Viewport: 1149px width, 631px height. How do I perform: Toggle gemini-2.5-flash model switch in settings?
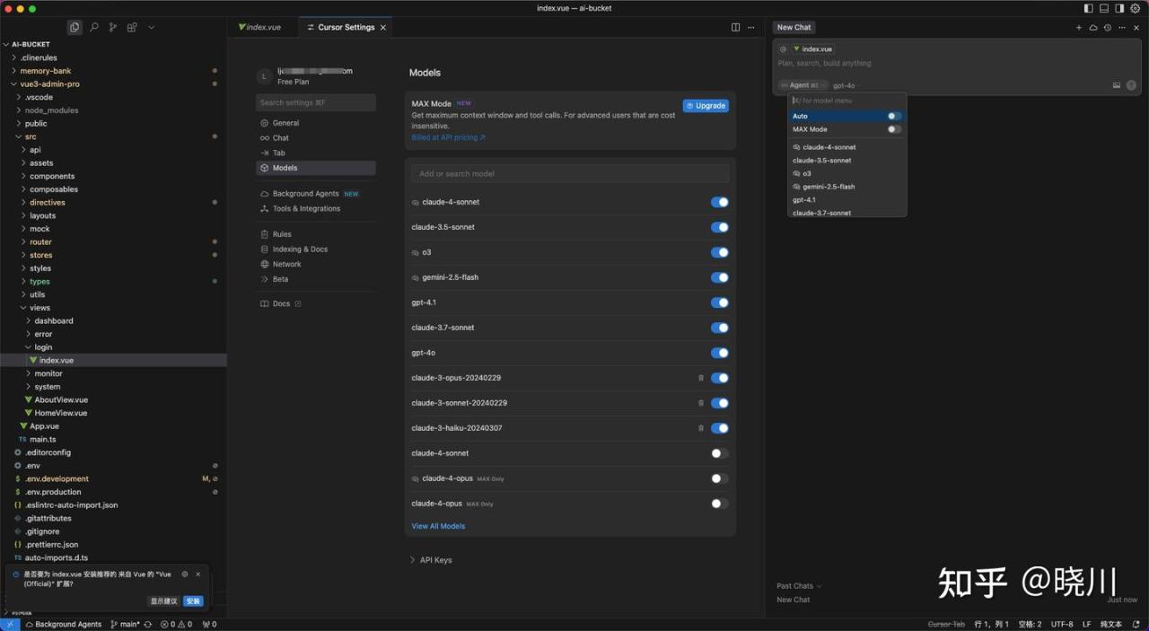(720, 277)
